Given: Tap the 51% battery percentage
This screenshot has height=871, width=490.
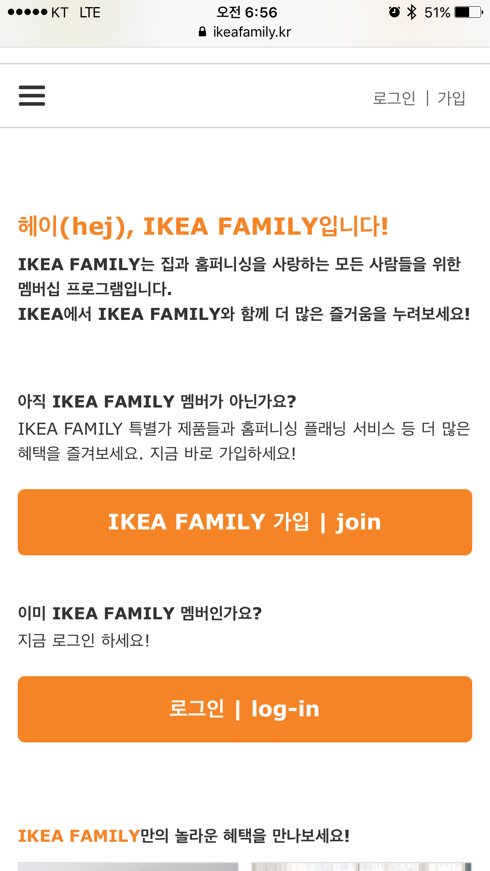Looking at the screenshot, I should pyautogui.click(x=437, y=13).
